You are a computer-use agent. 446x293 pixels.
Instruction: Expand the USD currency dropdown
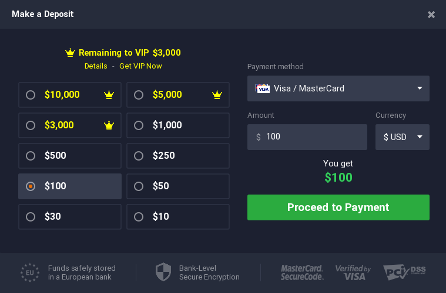(402, 137)
